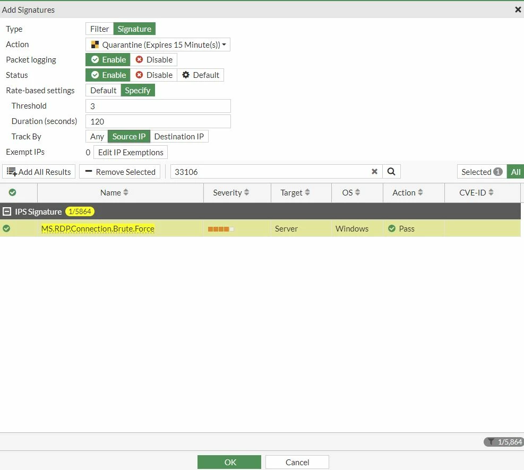The width and height of the screenshot is (524, 470).
Task: Click the OS column sort arrows
Action: click(x=357, y=192)
